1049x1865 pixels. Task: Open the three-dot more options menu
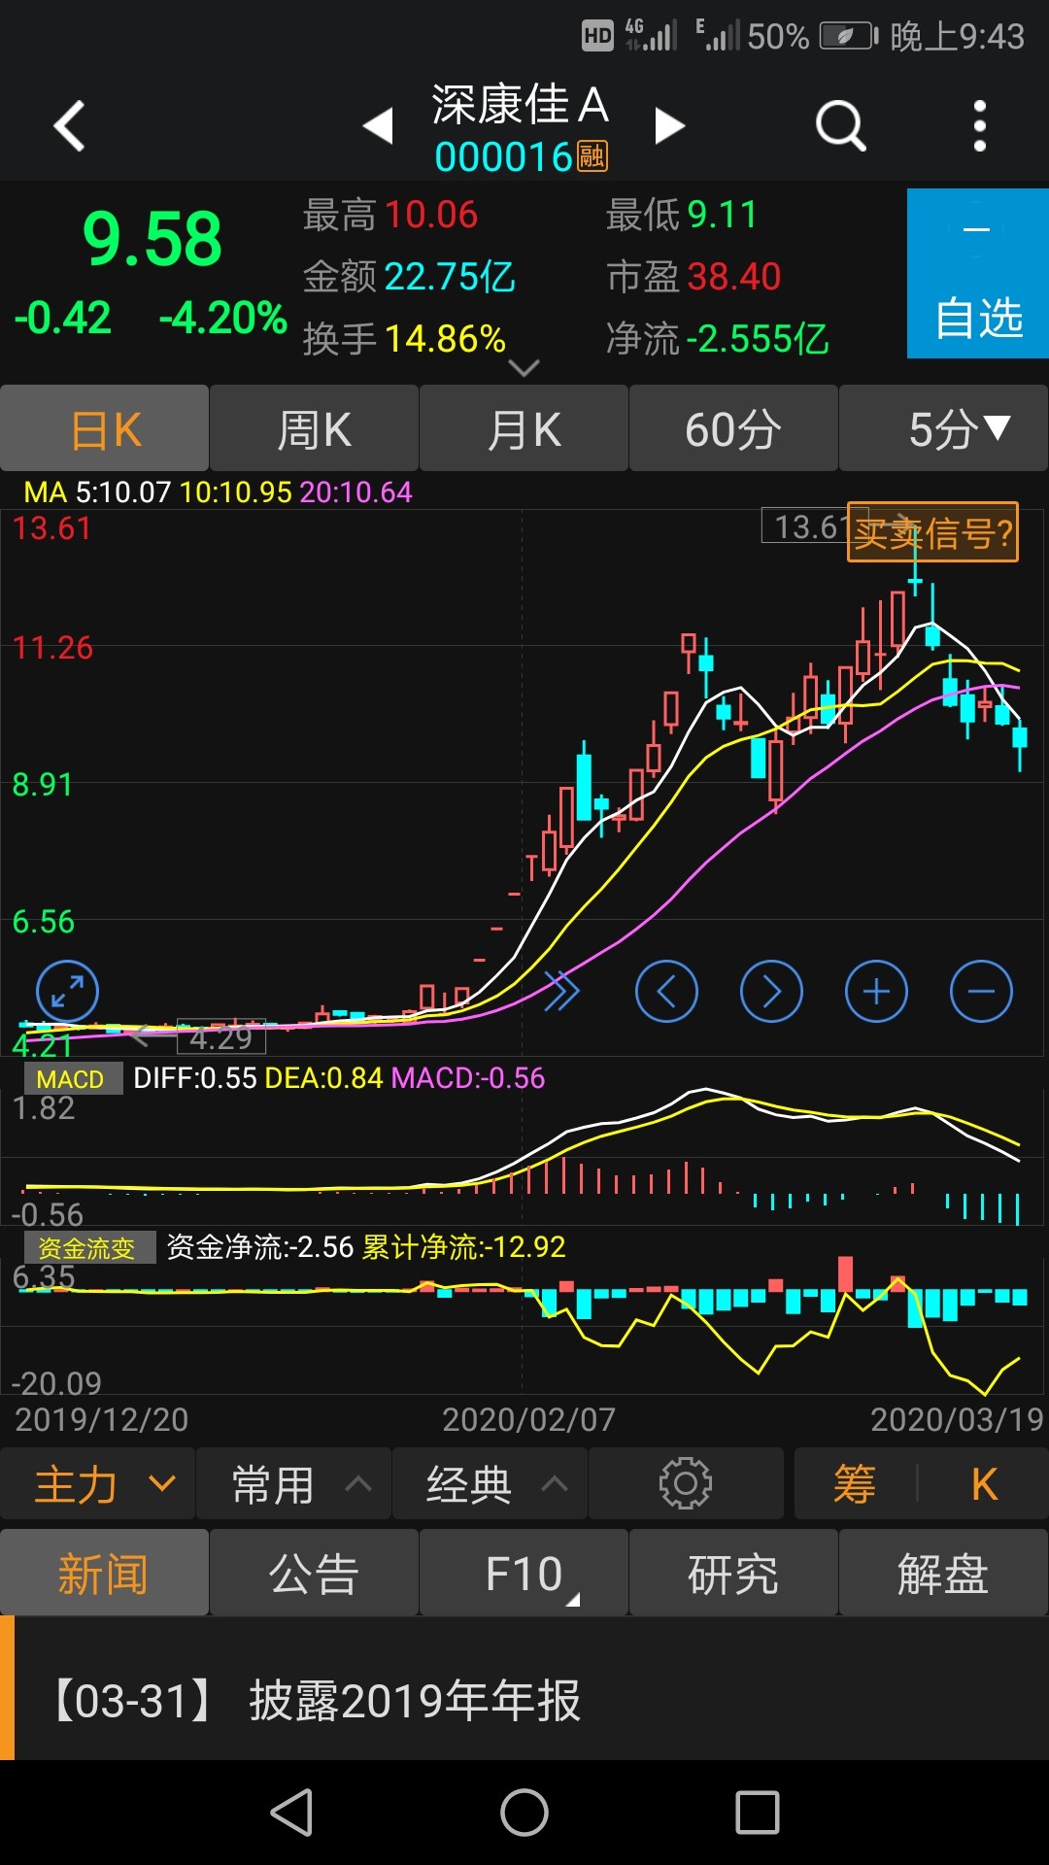979,125
